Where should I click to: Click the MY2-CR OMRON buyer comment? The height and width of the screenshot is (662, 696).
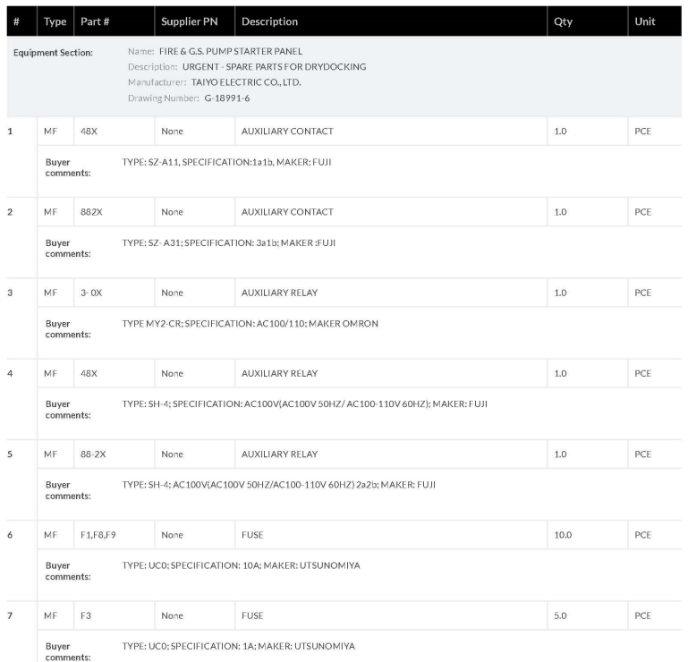[250, 323]
